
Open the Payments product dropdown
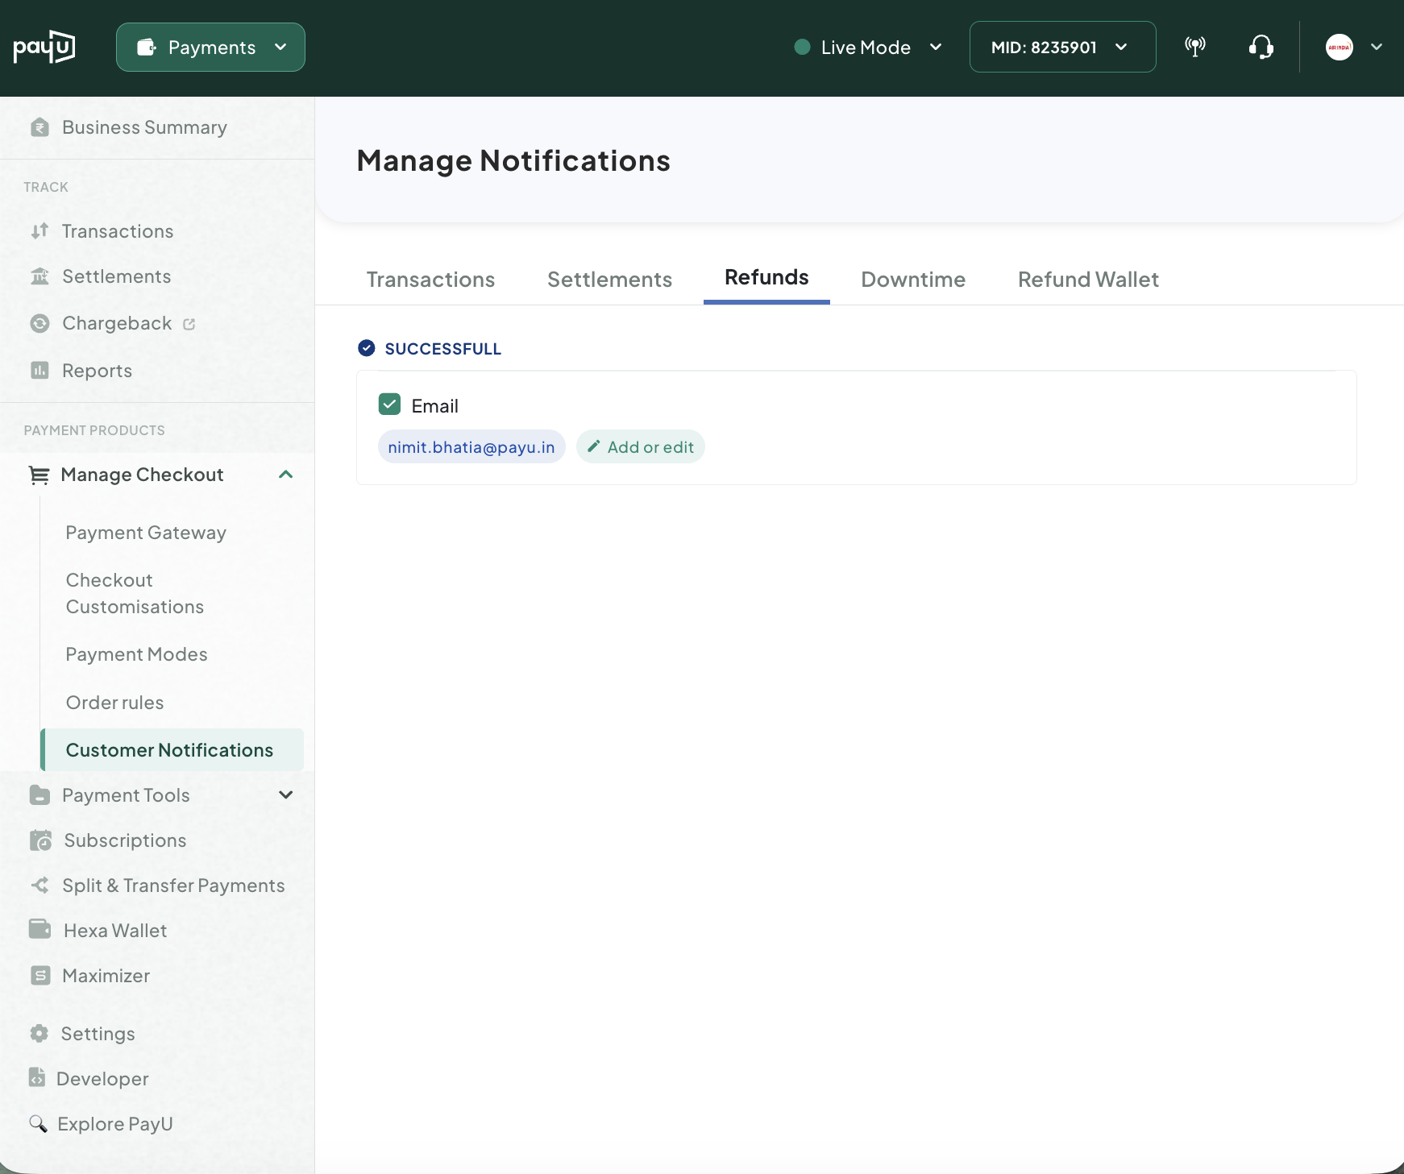[210, 47]
